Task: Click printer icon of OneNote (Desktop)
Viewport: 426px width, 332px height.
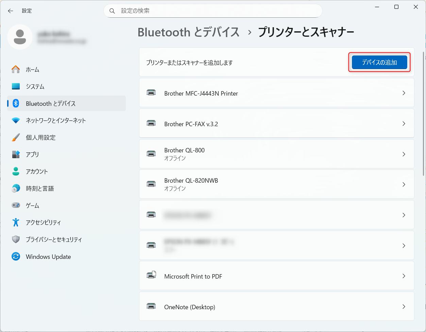Action: click(151, 306)
